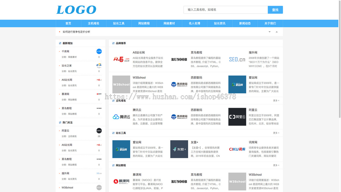
Task: Click 爱站网 blue logo in 品牌推荐
Action: (237, 84)
